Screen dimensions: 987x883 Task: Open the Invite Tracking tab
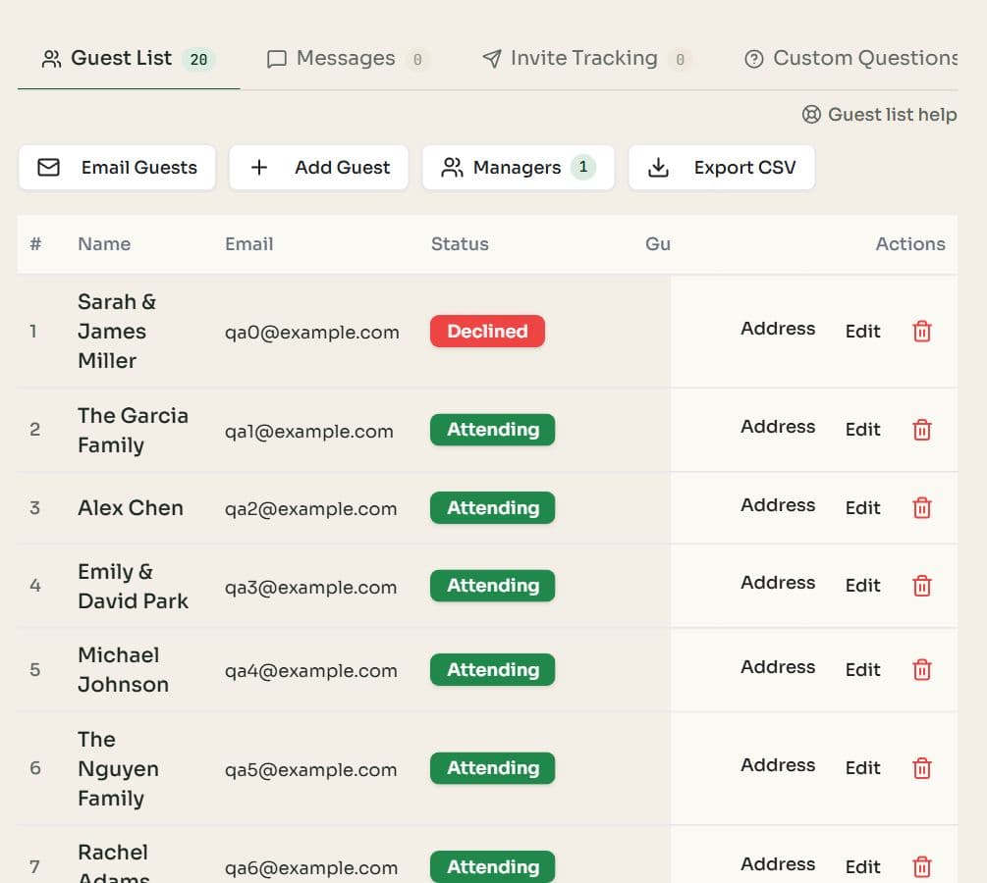pyautogui.click(x=586, y=59)
